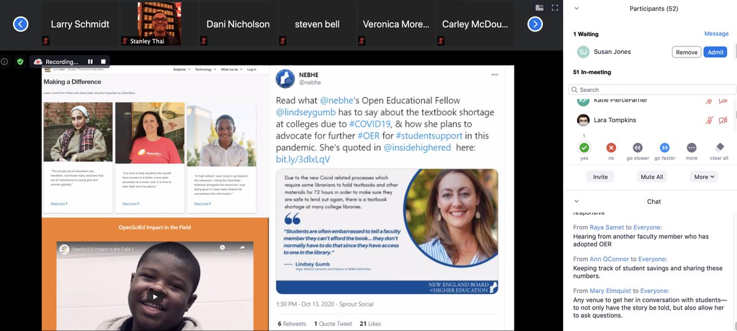Open the 'What we do' menu
This screenshot has height=331, width=737.
point(231,69)
